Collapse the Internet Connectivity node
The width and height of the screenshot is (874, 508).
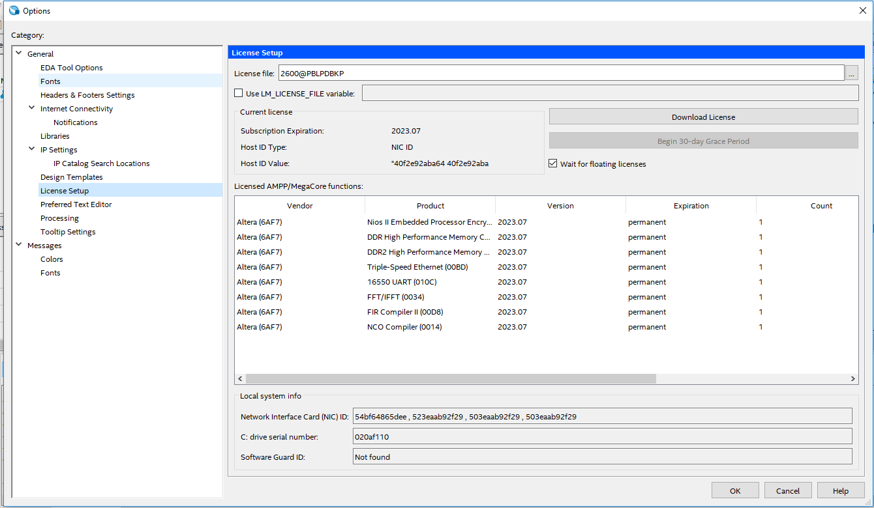click(32, 108)
